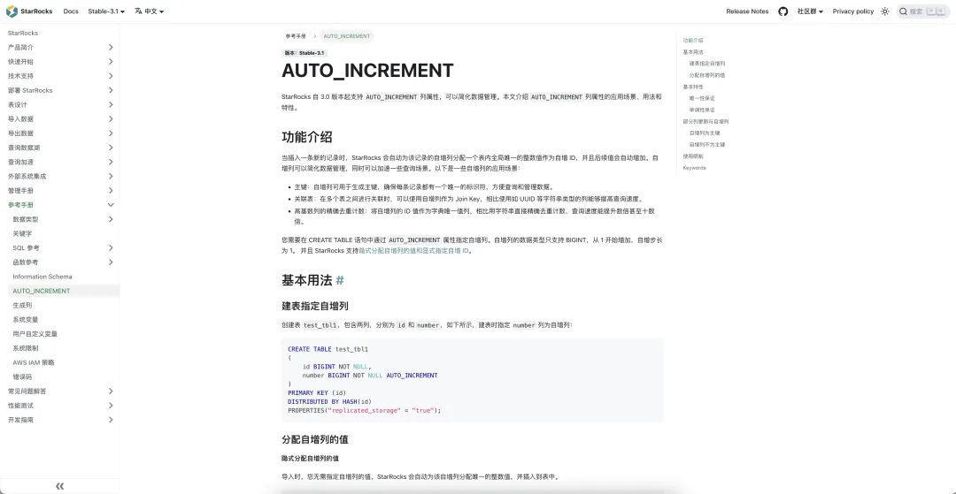The height and width of the screenshot is (494, 956).
Task: Click the breadcrumb chevron separator icon
Action: (x=314, y=36)
